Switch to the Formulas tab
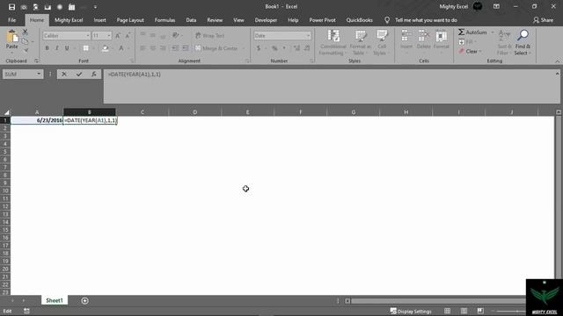Screen dimensions: 563x316 point(165,20)
